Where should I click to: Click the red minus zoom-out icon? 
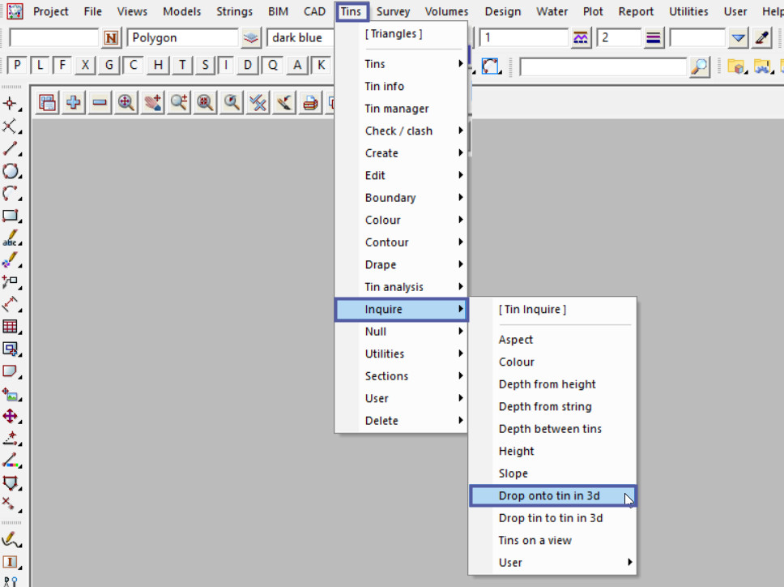(x=100, y=102)
